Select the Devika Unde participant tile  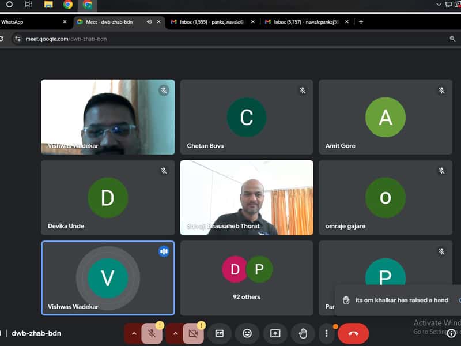[x=108, y=198]
